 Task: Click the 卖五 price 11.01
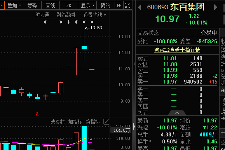point(170,58)
